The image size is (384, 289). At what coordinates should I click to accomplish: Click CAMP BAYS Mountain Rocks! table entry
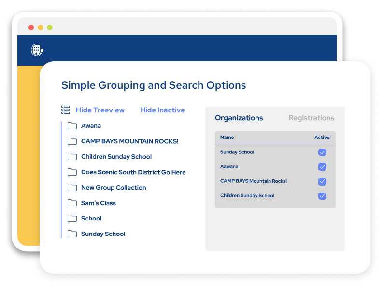pos(254,181)
